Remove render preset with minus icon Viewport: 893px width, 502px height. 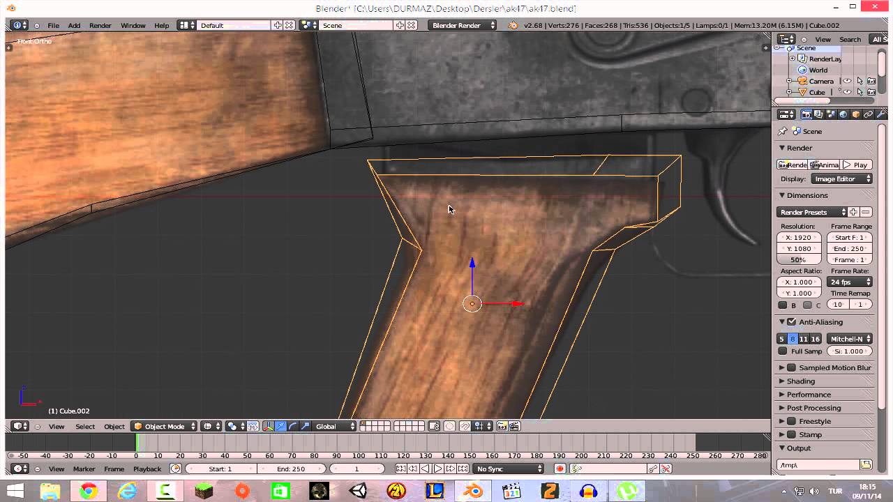(866, 212)
